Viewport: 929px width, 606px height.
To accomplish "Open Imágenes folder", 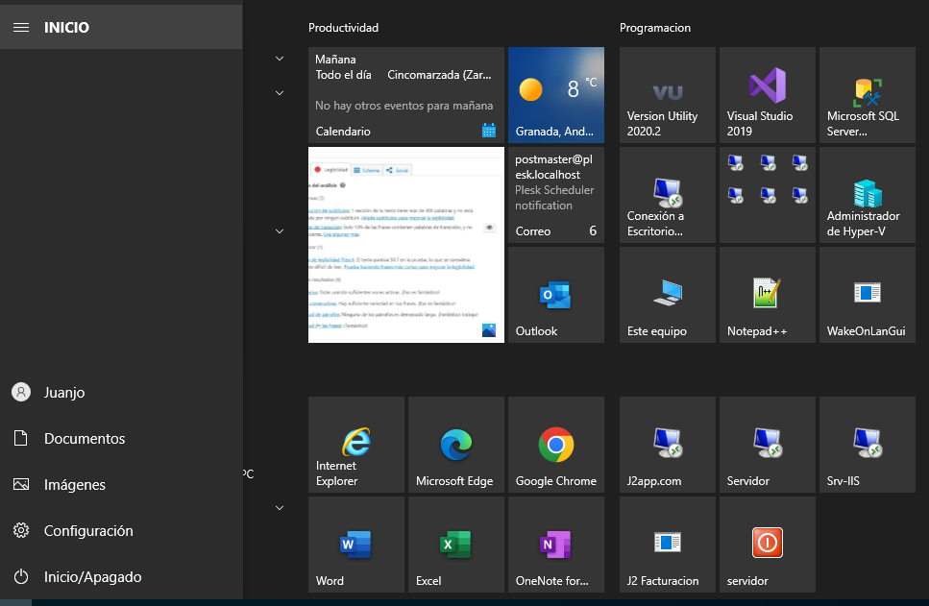I will click(x=121, y=485).
